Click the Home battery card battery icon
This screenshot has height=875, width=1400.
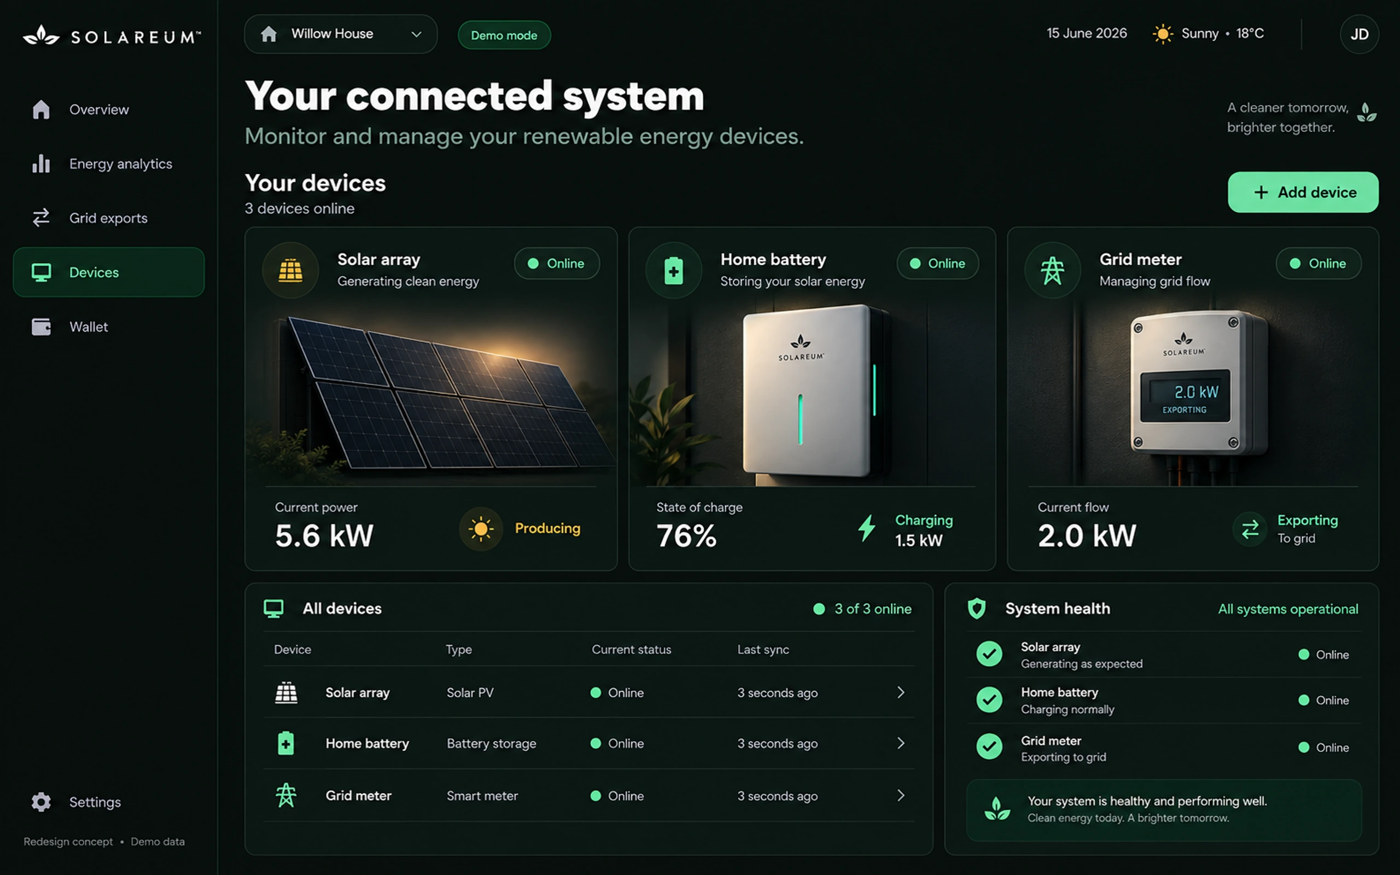click(x=673, y=270)
